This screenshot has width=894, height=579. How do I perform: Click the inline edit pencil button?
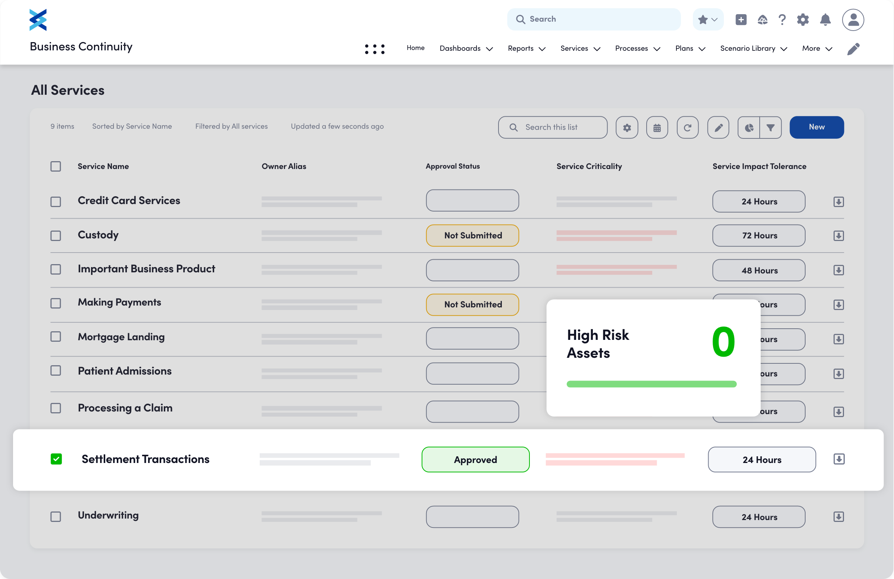[718, 127]
